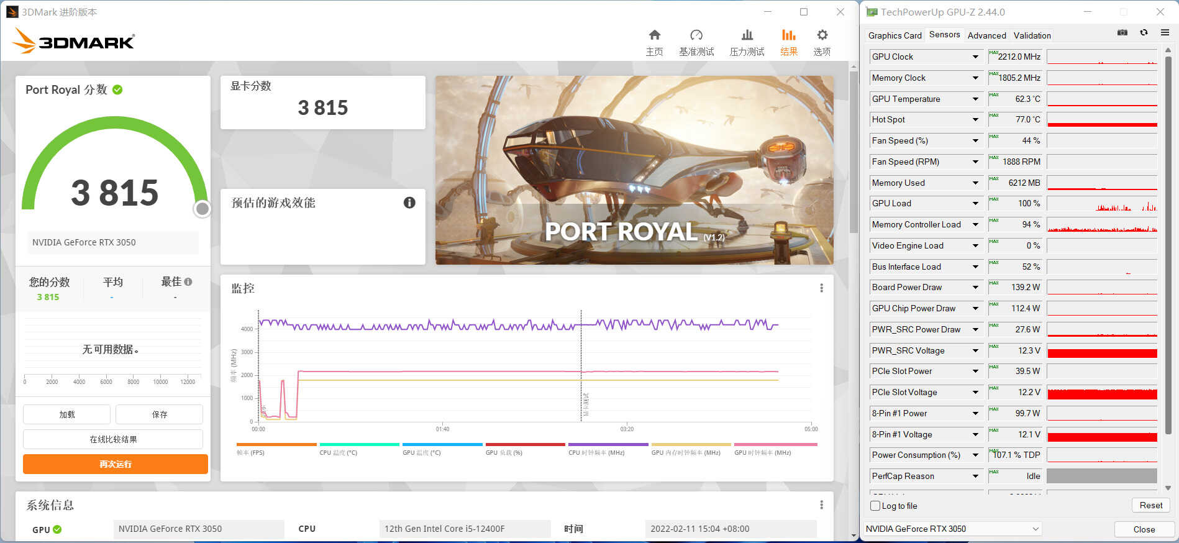Open the GPU-Z hamburger menu

coord(1165,33)
